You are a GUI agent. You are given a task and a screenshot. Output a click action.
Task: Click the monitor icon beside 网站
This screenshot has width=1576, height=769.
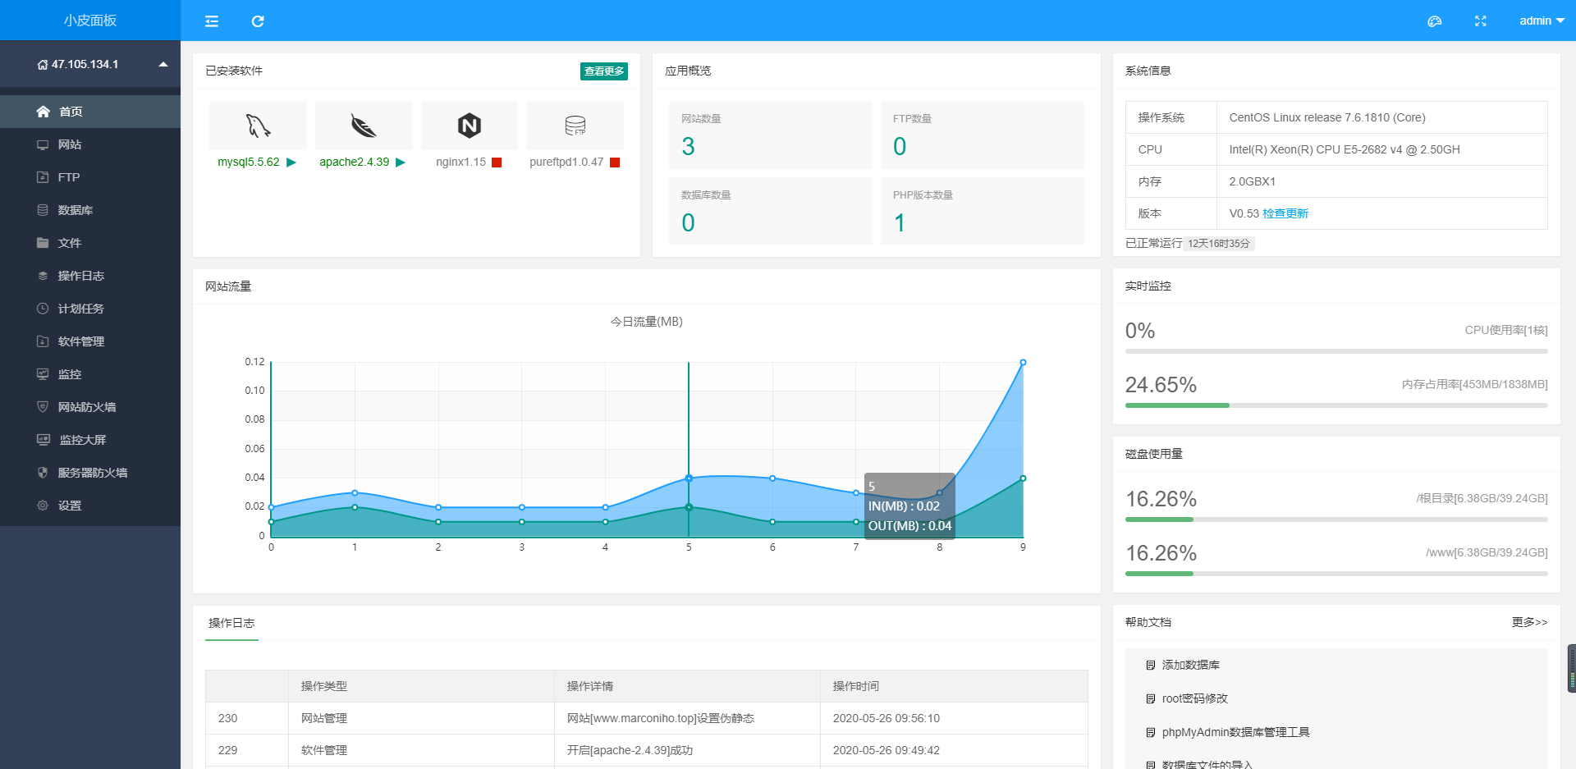[x=43, y=144]
